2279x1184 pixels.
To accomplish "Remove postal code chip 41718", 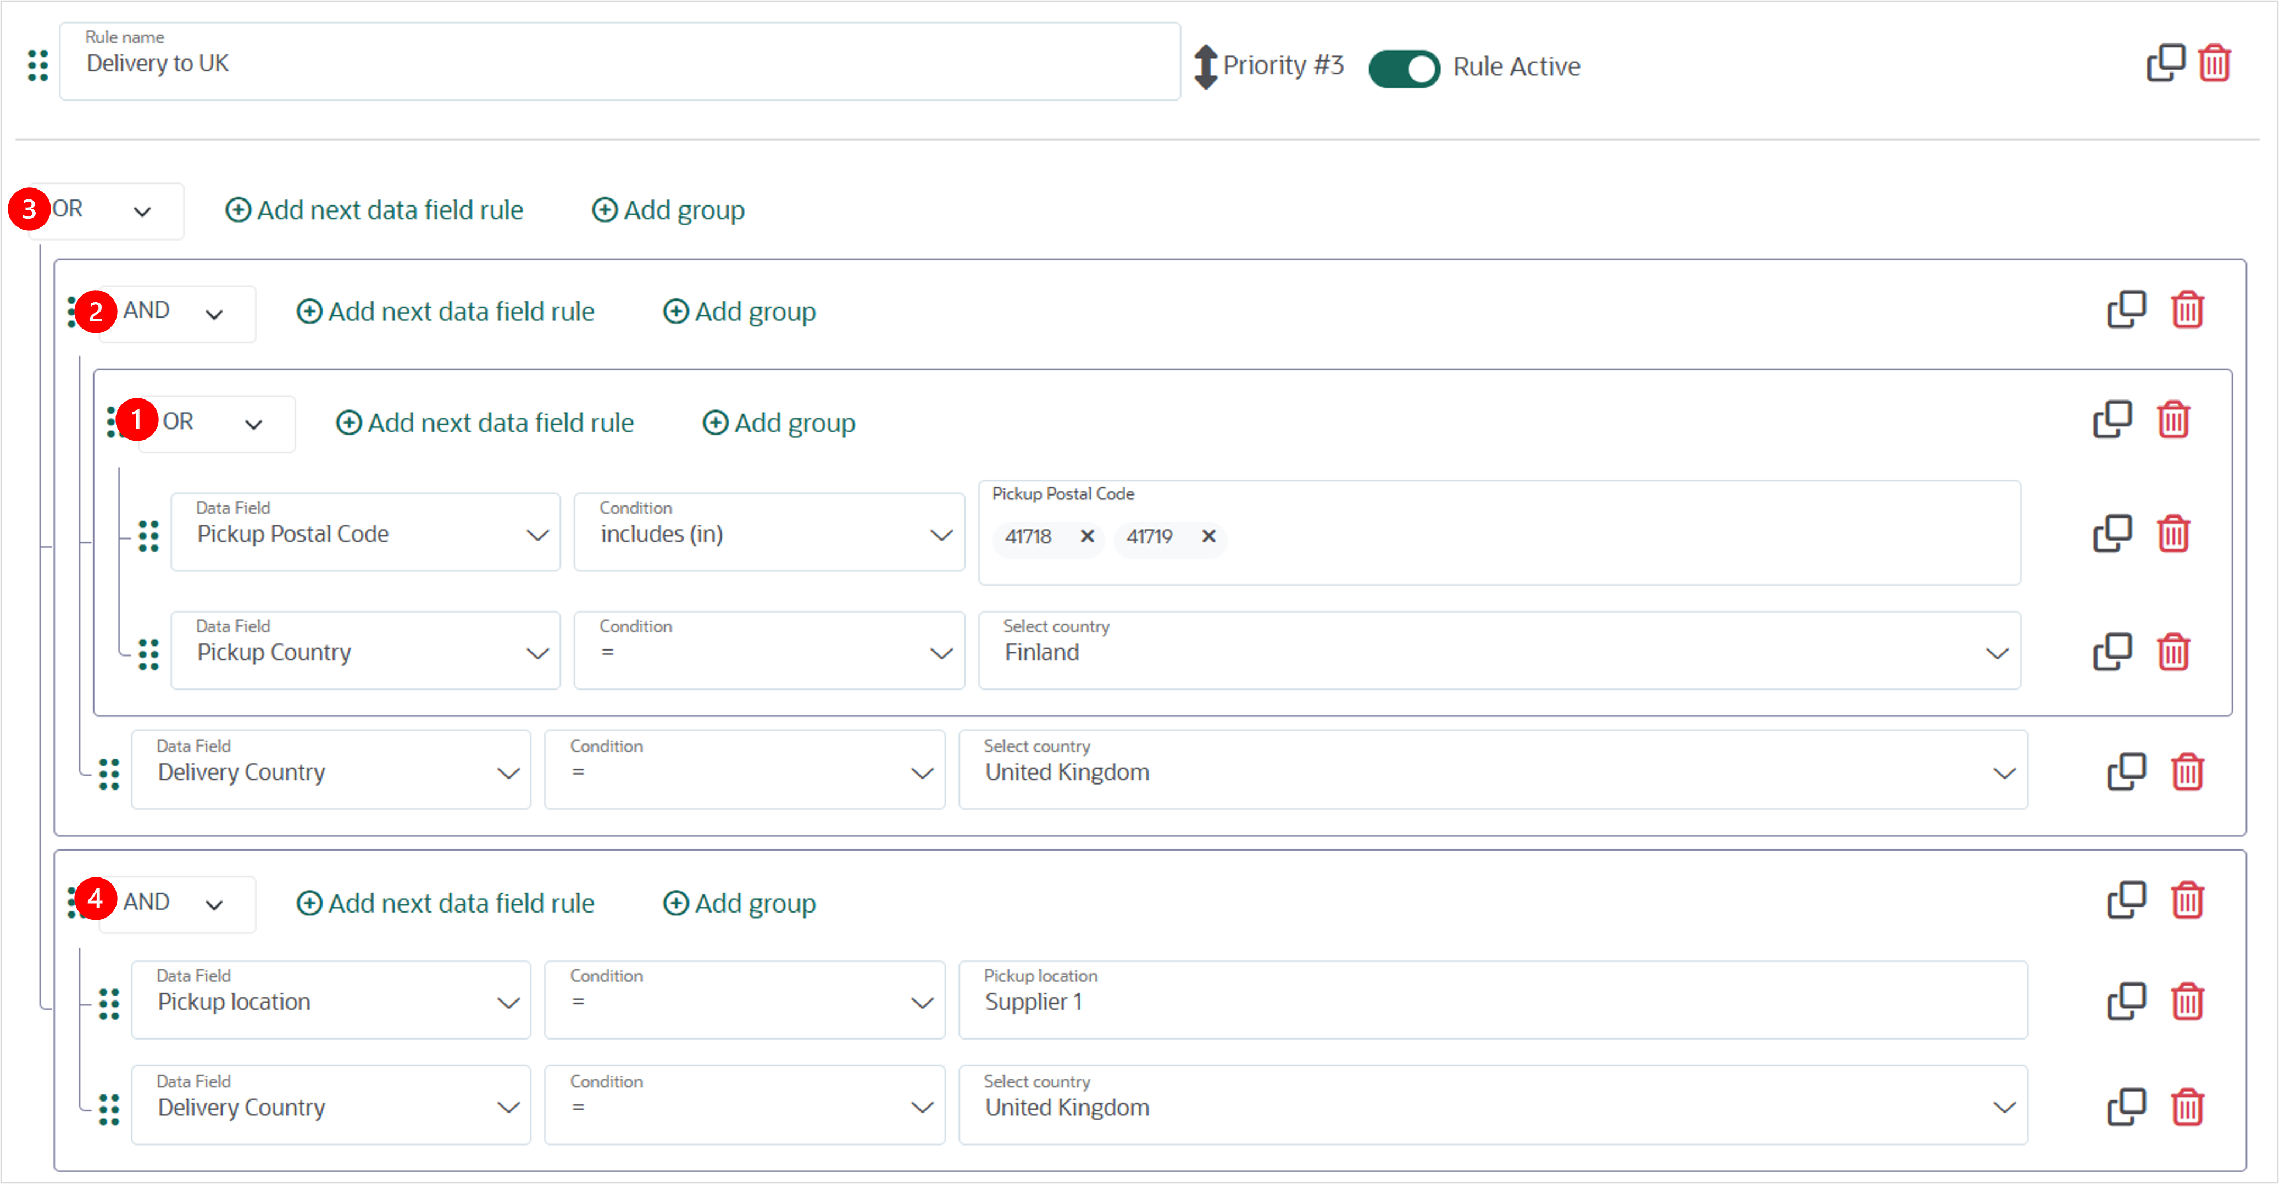I will [1088, 536].
